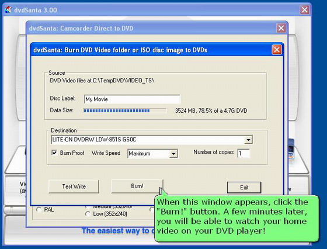Click the dvdSanta app icon in title bar

(x=8, y=10)
